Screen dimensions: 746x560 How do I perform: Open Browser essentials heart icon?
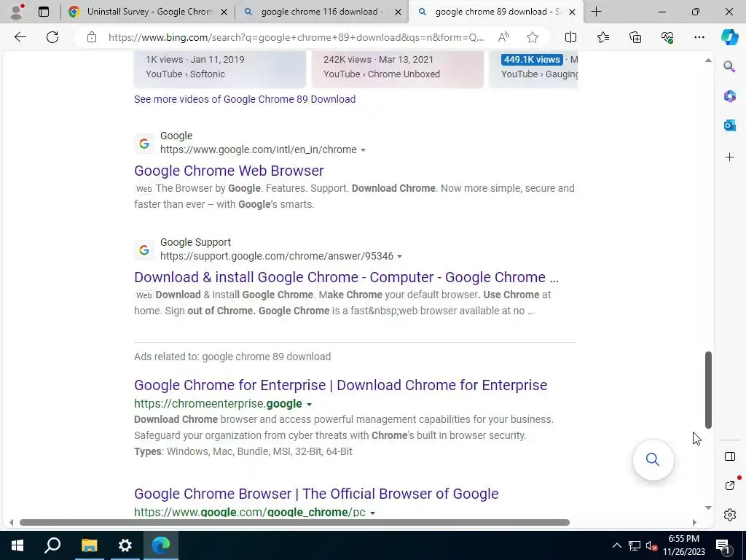pyautogui.click(x=667, y=37)
